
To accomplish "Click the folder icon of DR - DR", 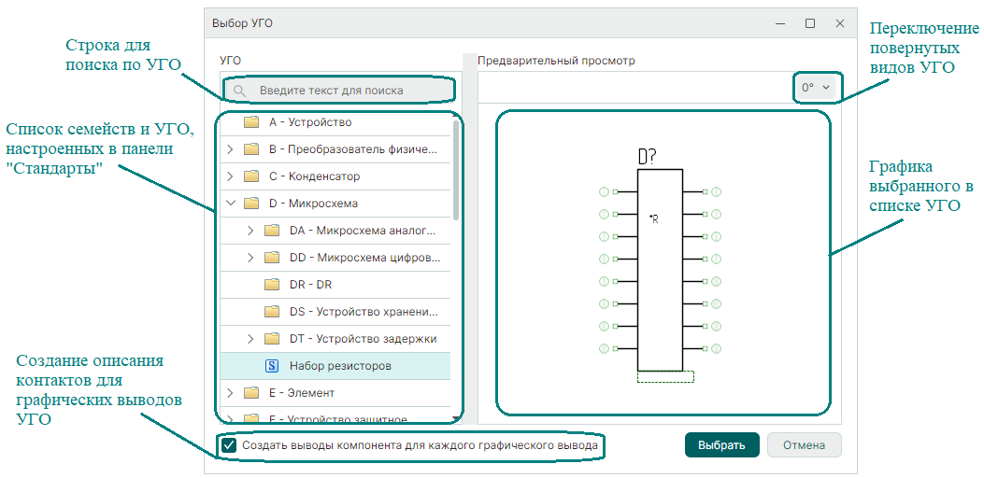I will (272, 285).
